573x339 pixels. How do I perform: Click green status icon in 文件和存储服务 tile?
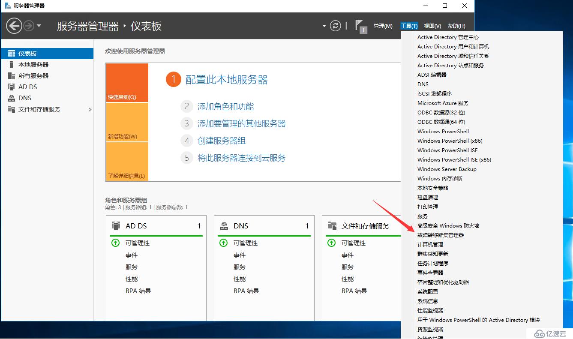click(x=331, y=243)
